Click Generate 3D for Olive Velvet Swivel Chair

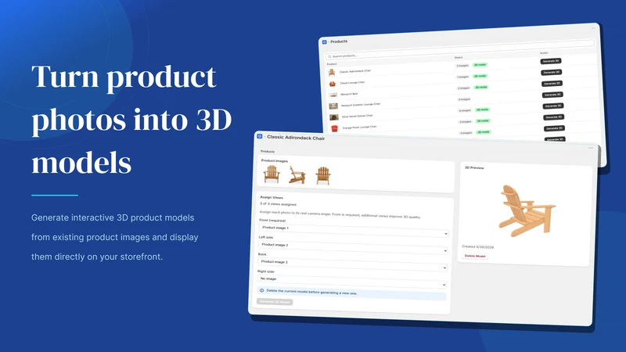pos(553,106)
